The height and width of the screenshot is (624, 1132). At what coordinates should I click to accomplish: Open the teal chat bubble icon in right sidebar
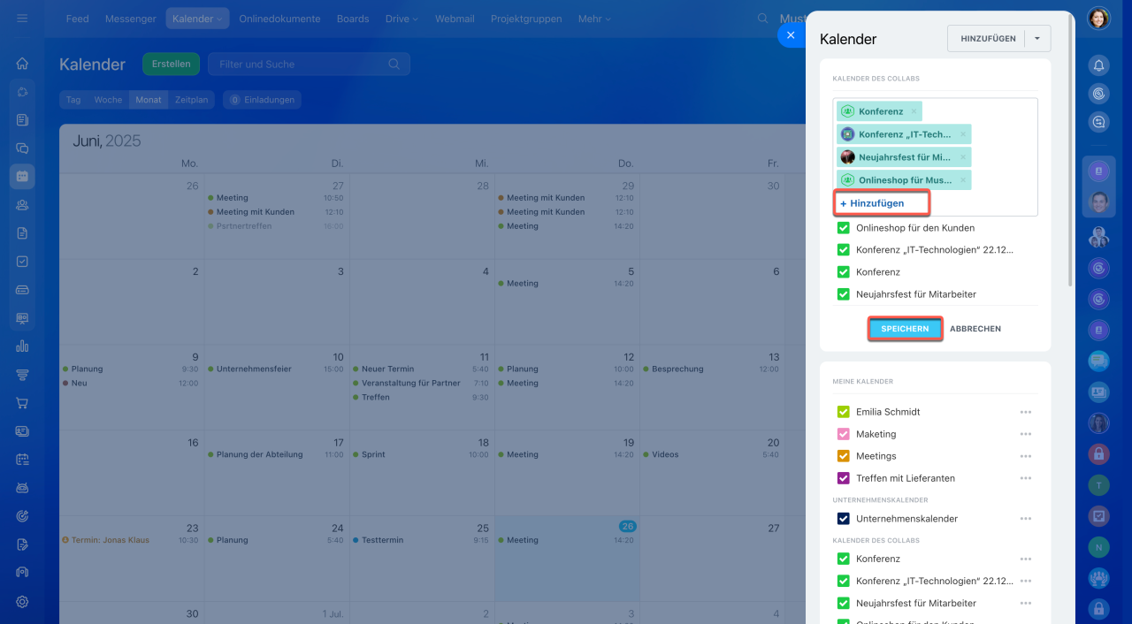(x=1098, y=361)
